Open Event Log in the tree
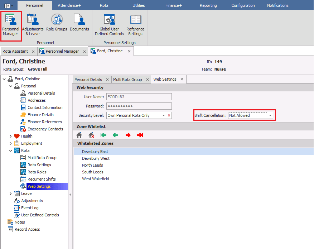The image size is (314, 249). coord(30,208)
